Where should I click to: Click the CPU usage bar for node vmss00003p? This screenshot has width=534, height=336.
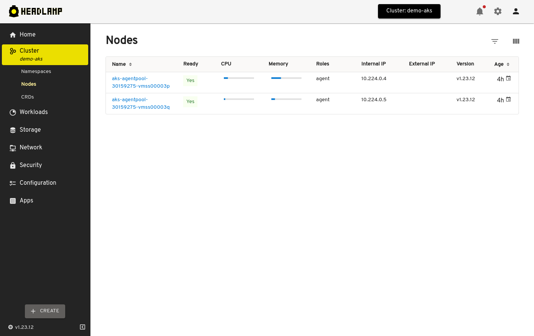pos(239,78)
